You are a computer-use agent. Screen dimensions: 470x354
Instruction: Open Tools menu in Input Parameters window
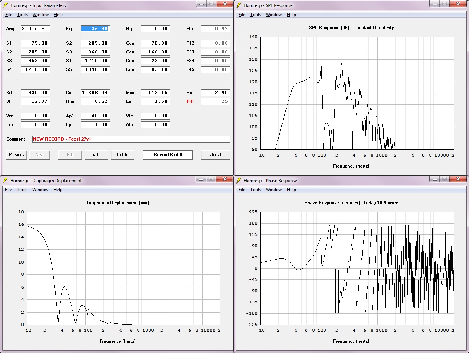(x=22, y=15)
